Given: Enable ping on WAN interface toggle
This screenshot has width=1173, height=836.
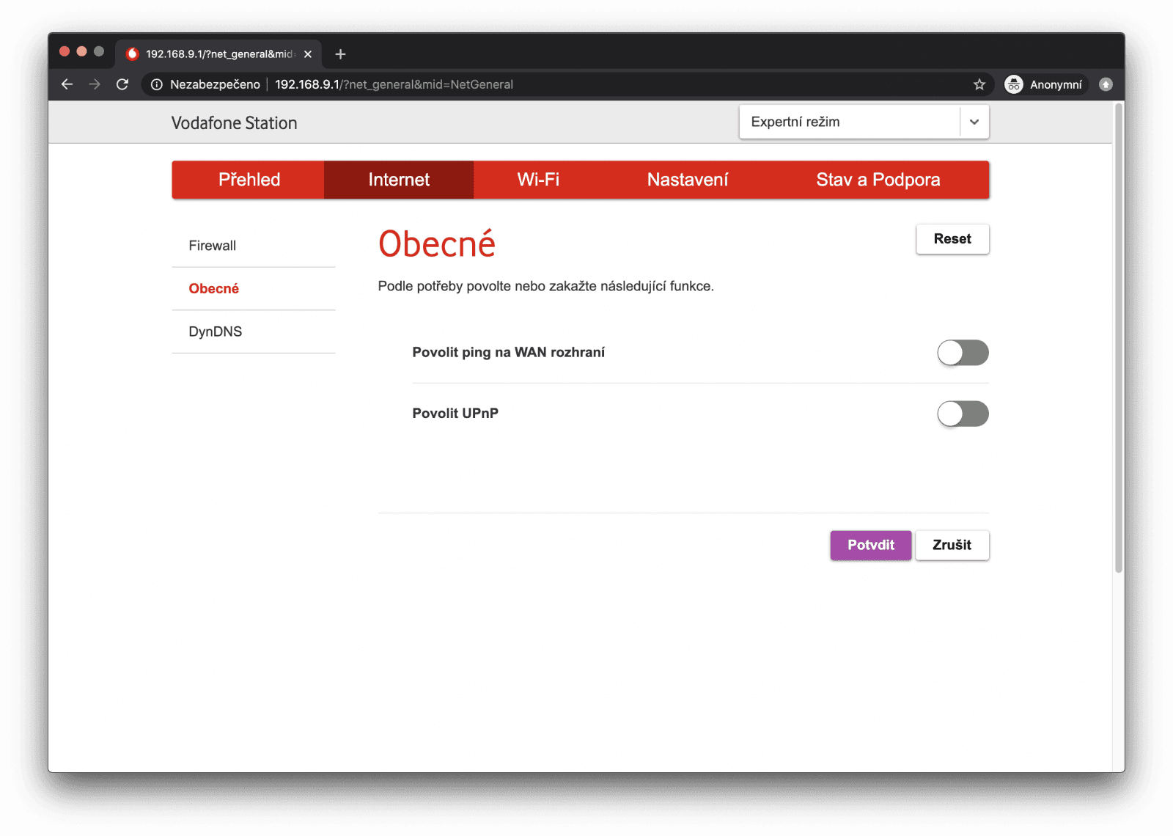Looking at the screenshot, I should click(x=962, y=353).
